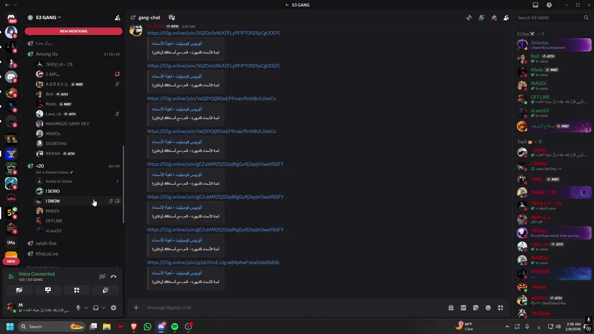
Task: Click Arianus in member list
Action: tap(554, 45)
